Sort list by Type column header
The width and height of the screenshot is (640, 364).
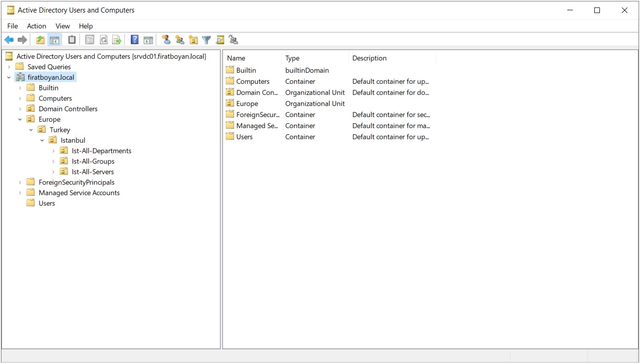coord(315,58)
